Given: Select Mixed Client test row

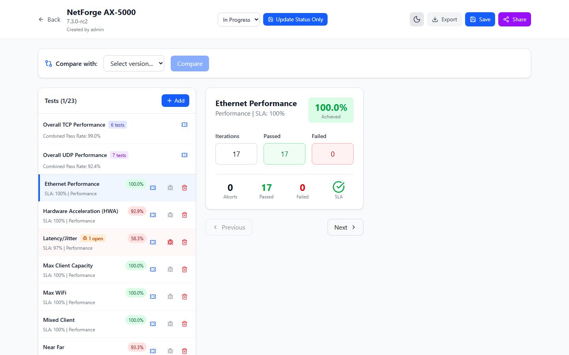Looking at the screenshot, I should (x=117, y=324).
